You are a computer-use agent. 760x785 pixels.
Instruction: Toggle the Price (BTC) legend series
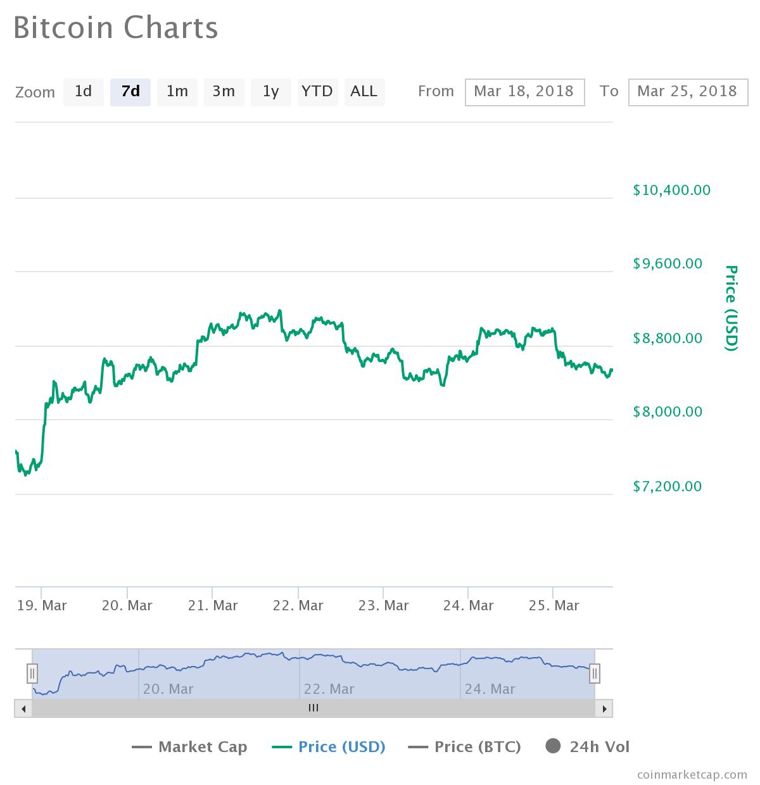[x=465, y=747]
